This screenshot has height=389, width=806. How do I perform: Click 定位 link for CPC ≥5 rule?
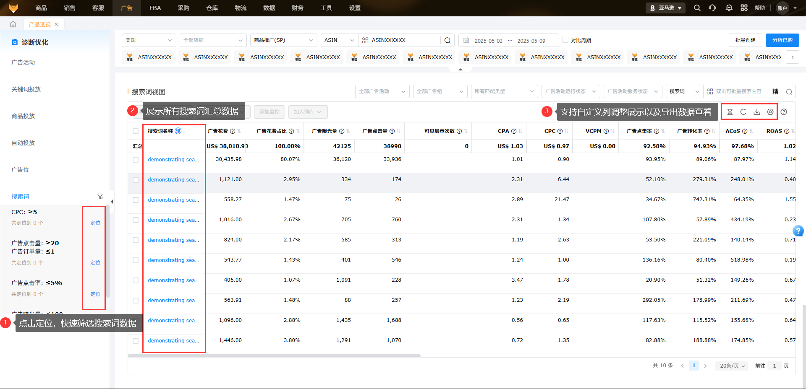tap(95, 223)
